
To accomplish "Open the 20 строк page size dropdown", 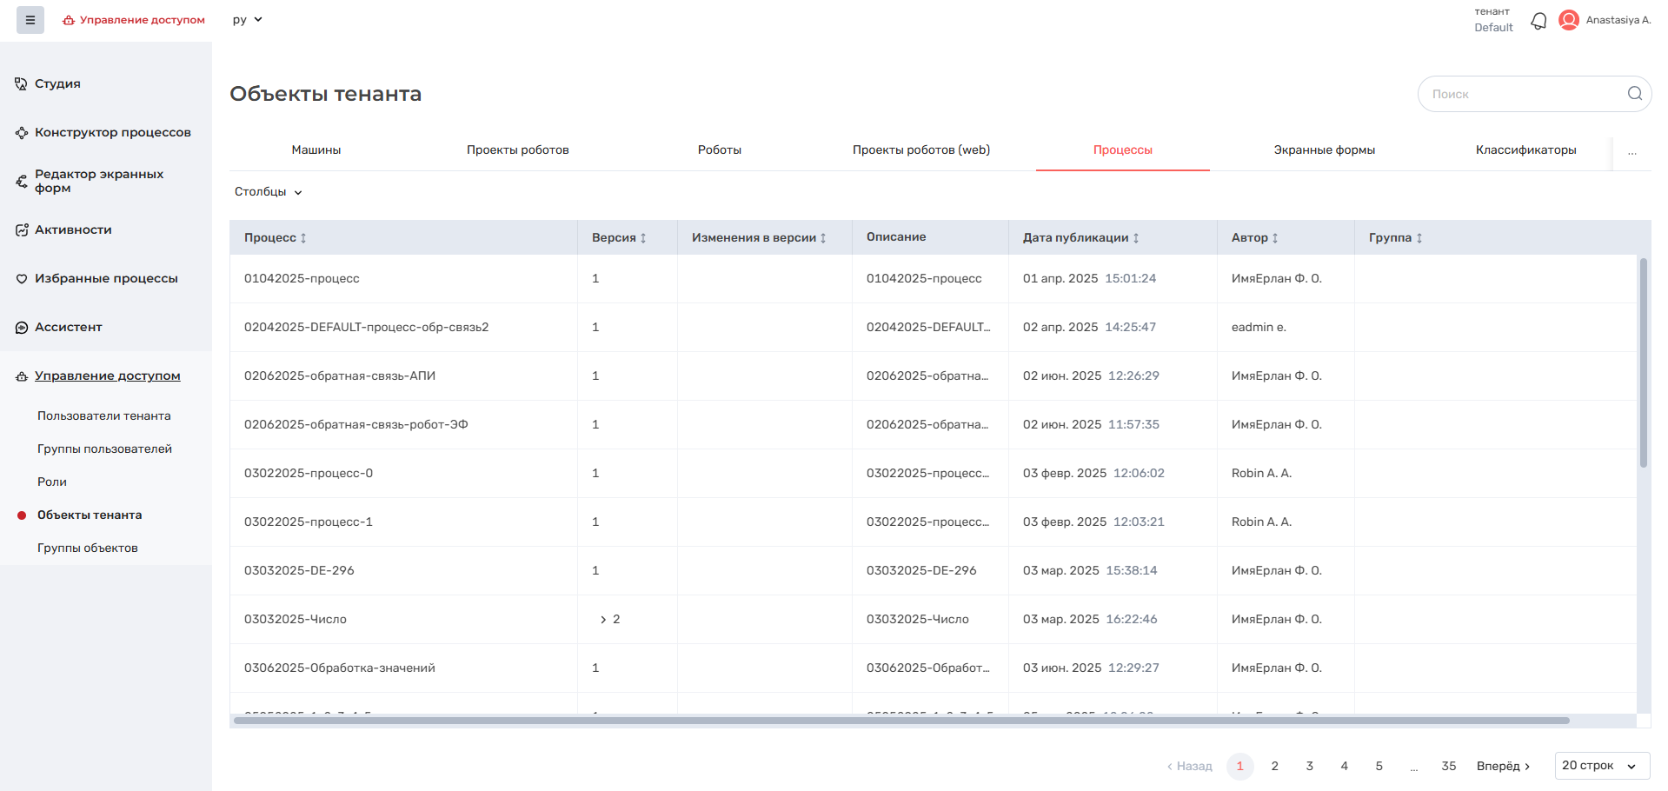I will (1601, 766).
